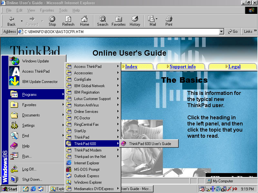Open Lotus Customer Support folder

tap(93, 99)
